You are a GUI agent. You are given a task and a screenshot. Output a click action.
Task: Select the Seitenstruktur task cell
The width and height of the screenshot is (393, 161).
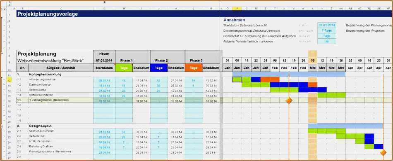61,90
